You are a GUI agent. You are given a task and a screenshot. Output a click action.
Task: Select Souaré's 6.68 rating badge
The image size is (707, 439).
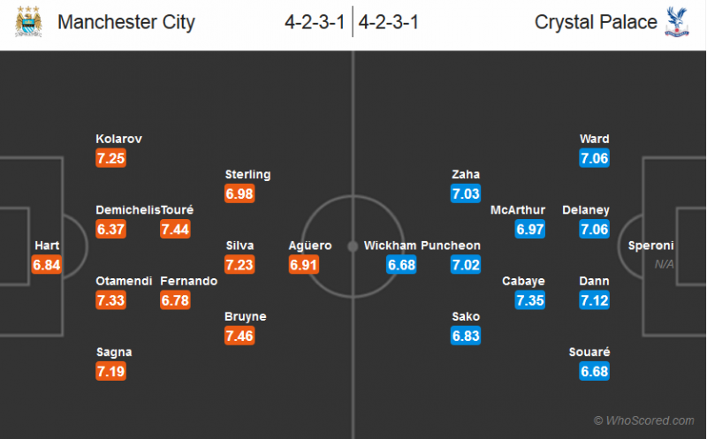[595, 371]
